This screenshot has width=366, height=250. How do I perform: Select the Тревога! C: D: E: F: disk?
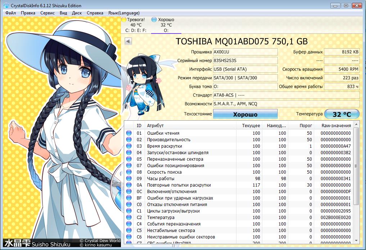point(136,25)
